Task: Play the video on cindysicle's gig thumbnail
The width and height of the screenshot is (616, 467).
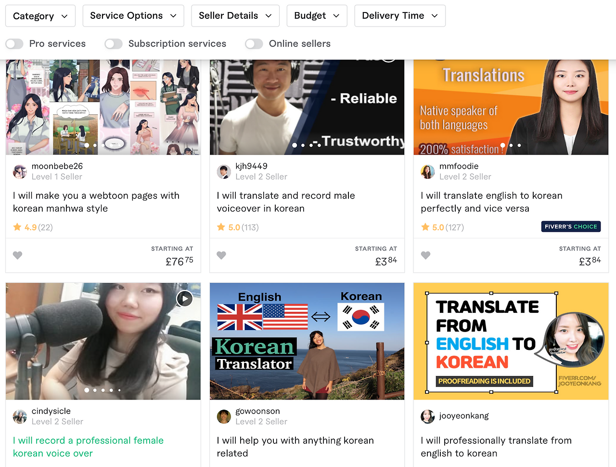Action: [x=184, y=298]
